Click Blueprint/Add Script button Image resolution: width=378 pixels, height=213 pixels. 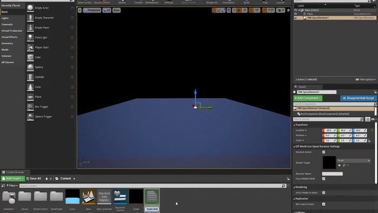tap(359, 98)
